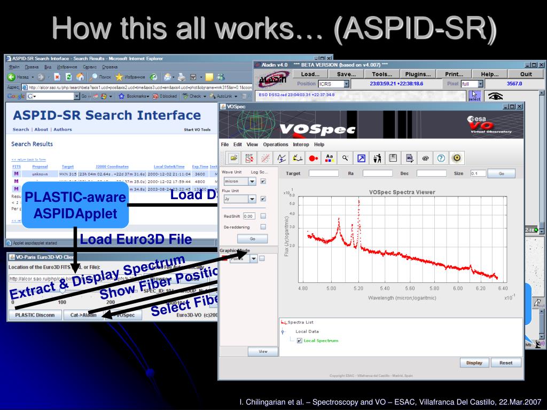This screenshot has width=547, height=410.
Task: Open the Wave Unit micron dropdown
Action: coord(252,182)
